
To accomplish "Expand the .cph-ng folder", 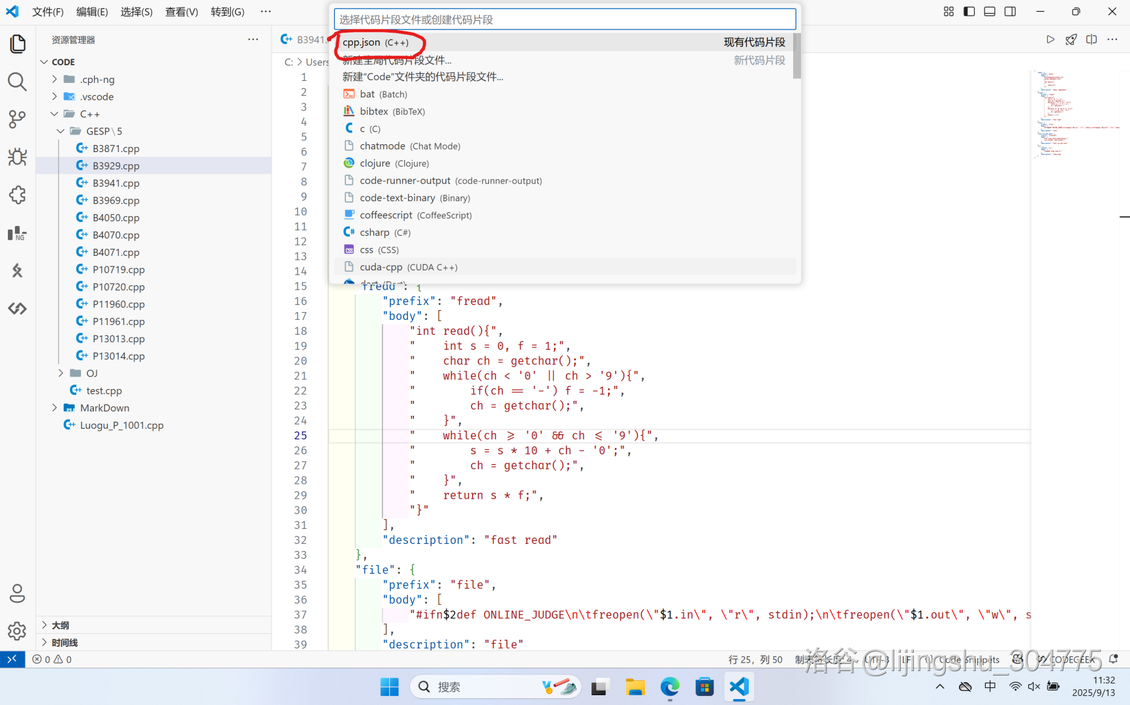I will point(153,79).
